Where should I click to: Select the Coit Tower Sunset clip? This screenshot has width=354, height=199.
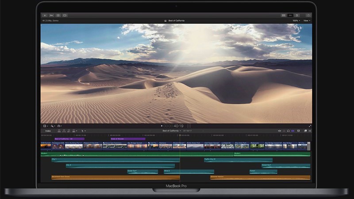pyautogui.click(x=212, y=145)
